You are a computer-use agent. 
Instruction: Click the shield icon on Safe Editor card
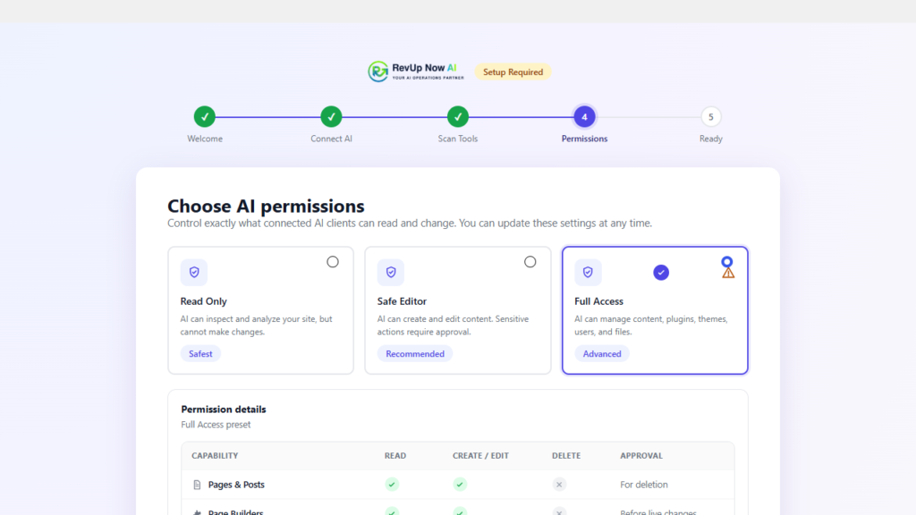pyautogui.click(x=391, y=272)
